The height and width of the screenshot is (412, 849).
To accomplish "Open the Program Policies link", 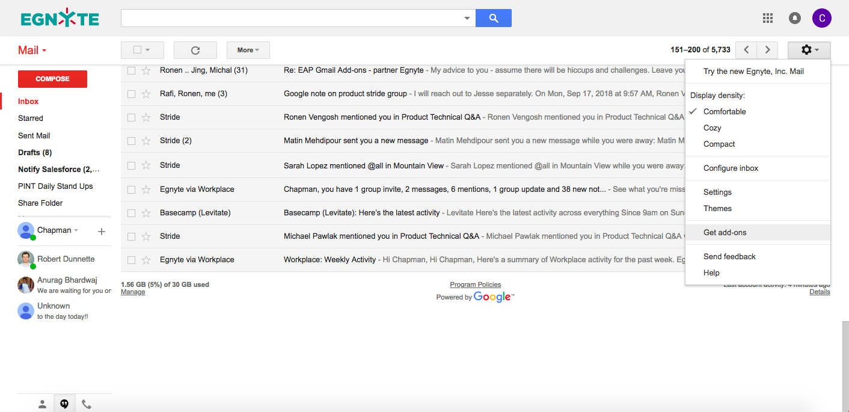I will click(x=476, y=284).
